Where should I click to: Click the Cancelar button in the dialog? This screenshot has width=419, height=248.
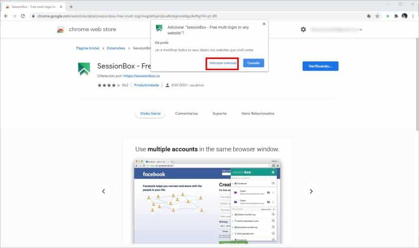point(253,63)
